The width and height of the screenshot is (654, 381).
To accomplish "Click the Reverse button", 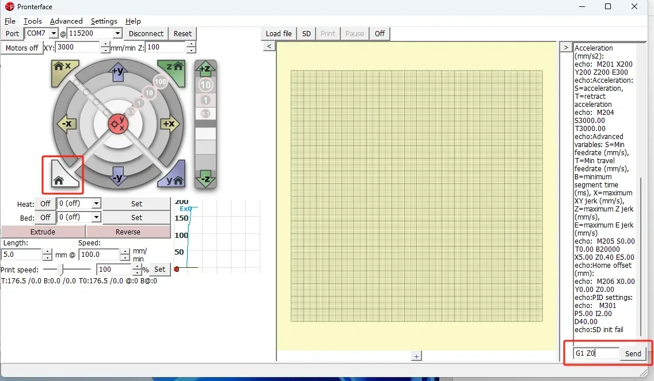I will (128, 232).
